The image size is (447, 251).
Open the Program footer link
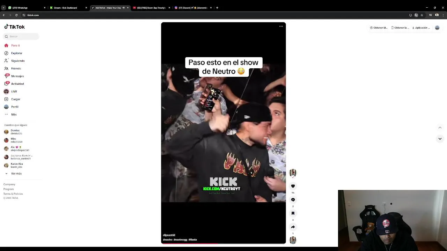8,189
